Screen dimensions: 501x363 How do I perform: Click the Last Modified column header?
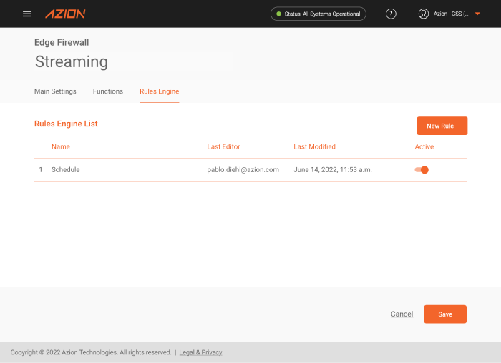314,146
